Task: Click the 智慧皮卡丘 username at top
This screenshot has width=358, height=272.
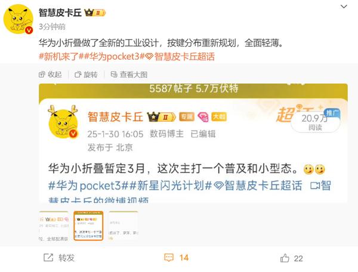Action: coord(60,13)
